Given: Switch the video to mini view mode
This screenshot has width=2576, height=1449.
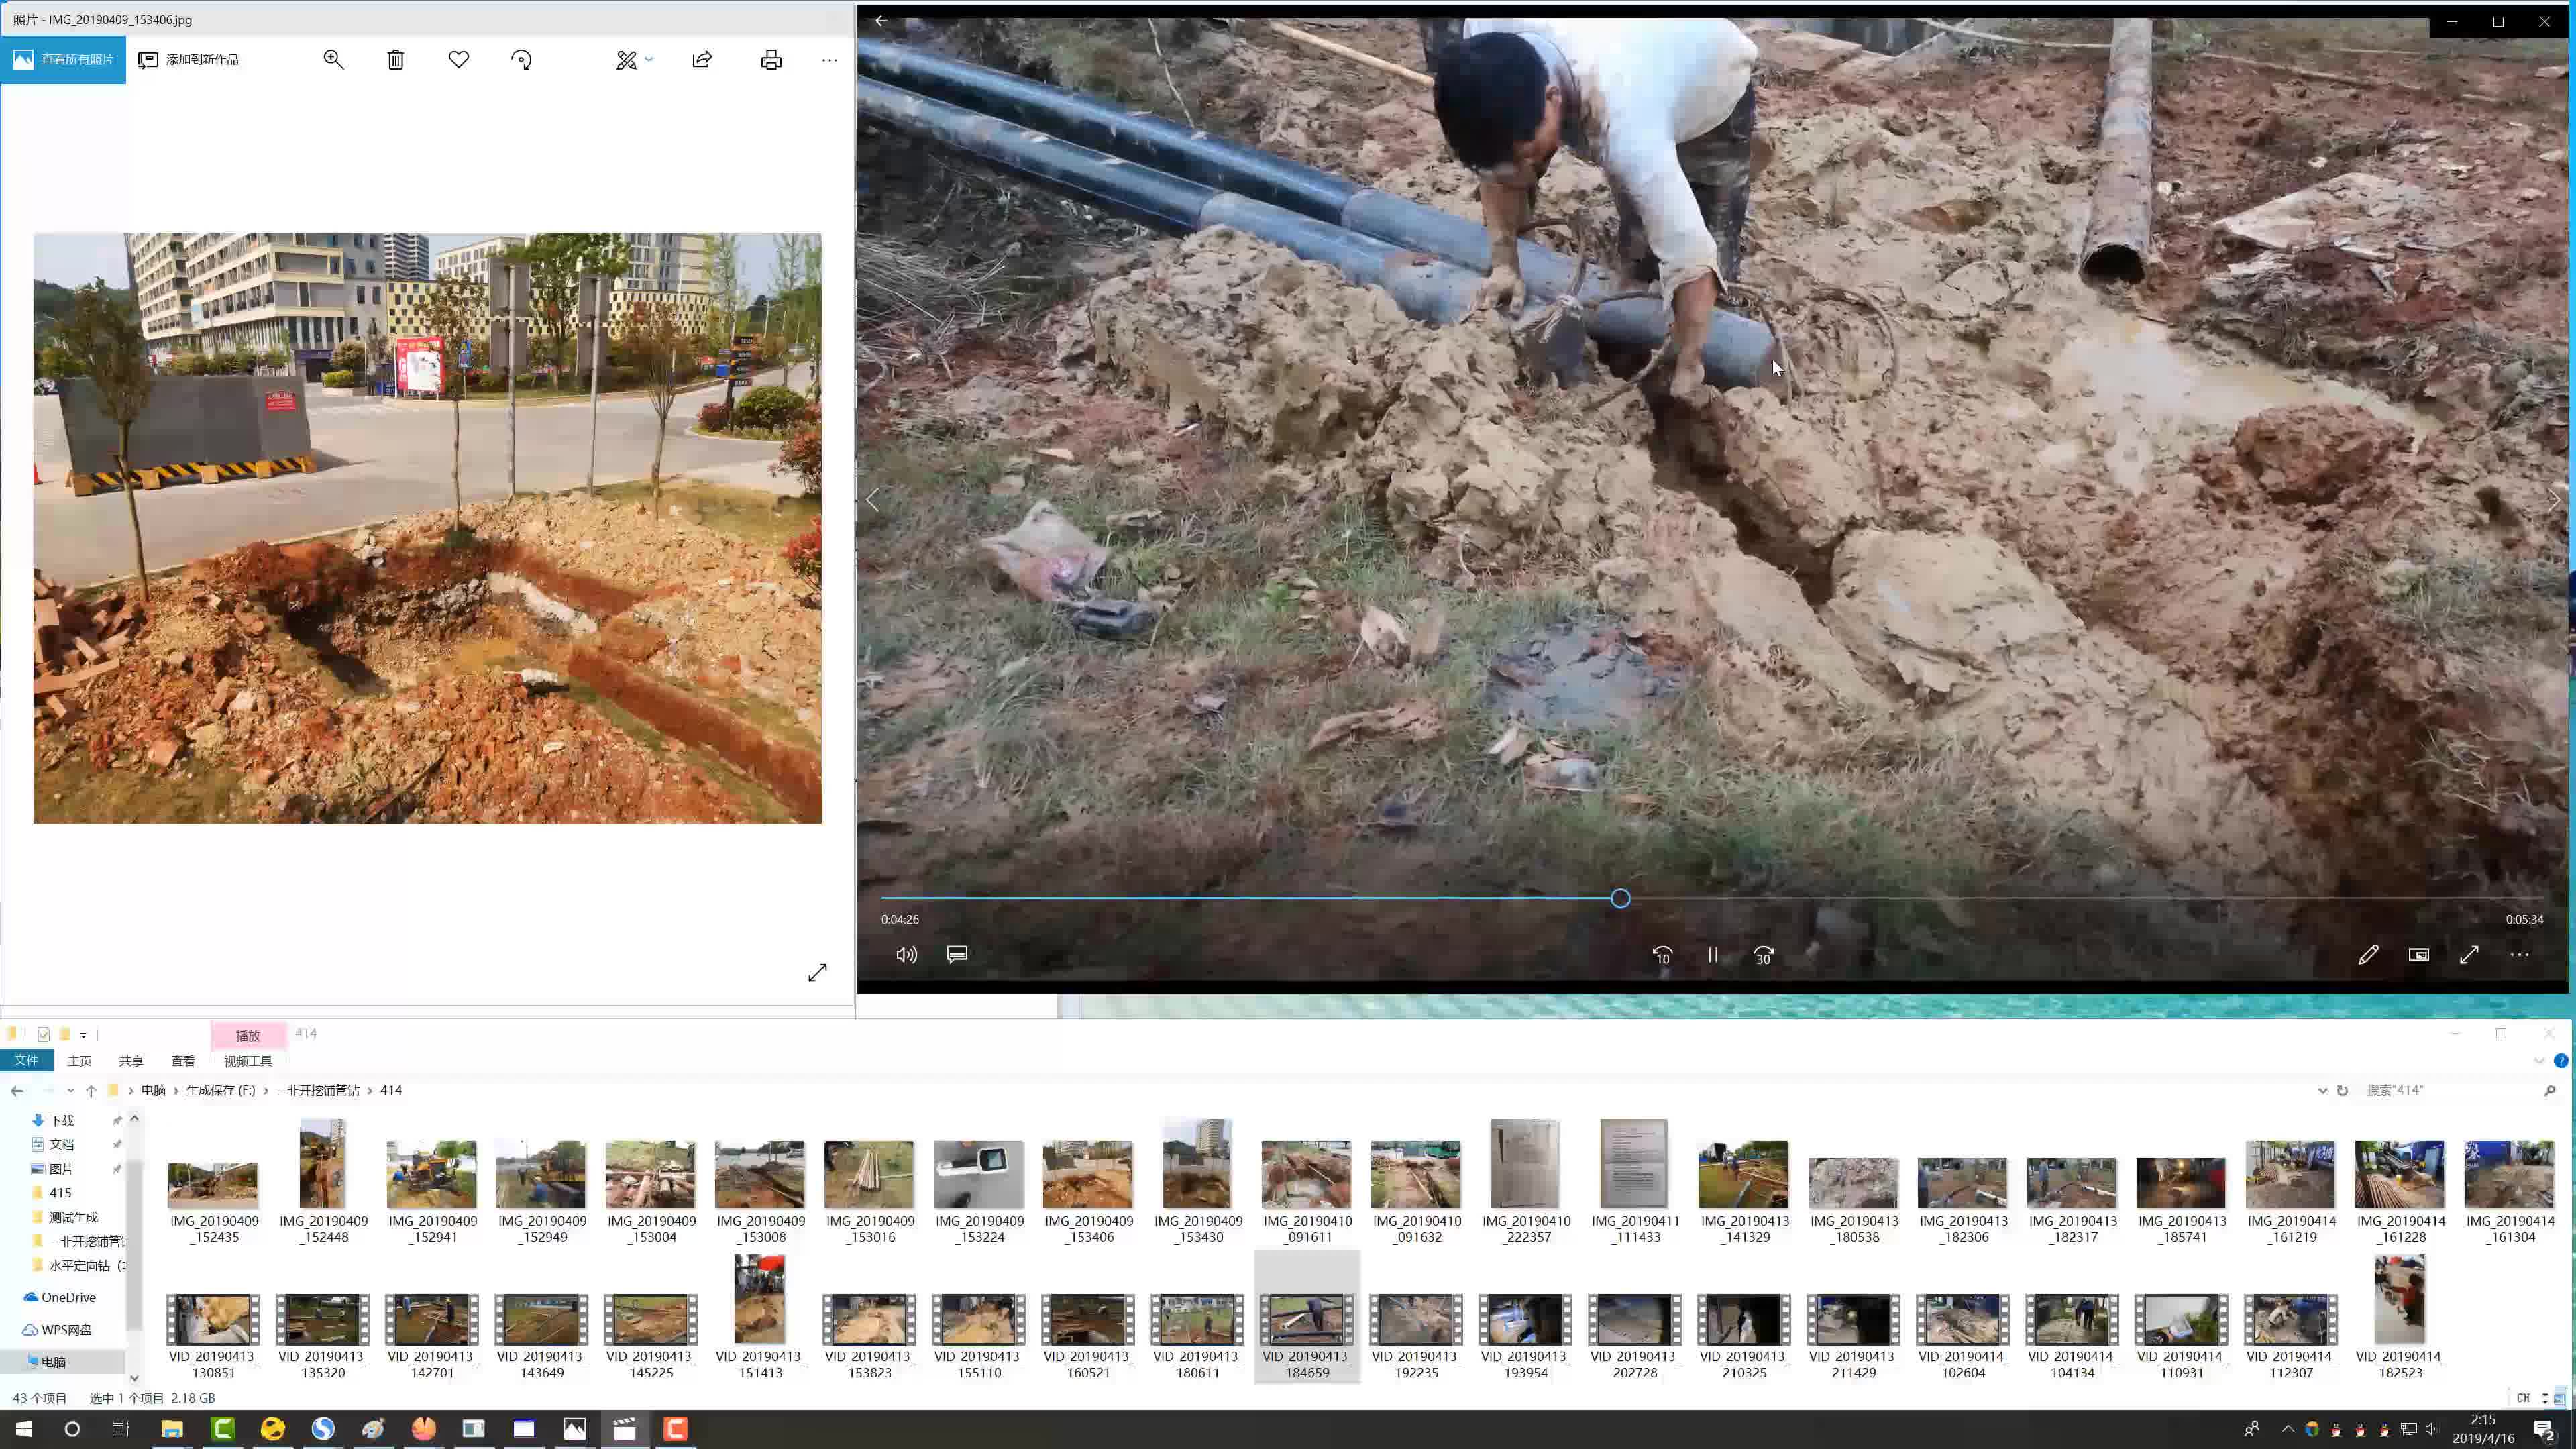Looking at the screenshot, I should (2419, 954).
